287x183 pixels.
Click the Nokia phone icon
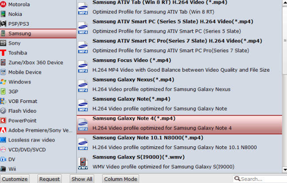coord(3,14)
